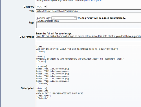Click the Title input field
This screenshot has height=107, width=141.
88,11
